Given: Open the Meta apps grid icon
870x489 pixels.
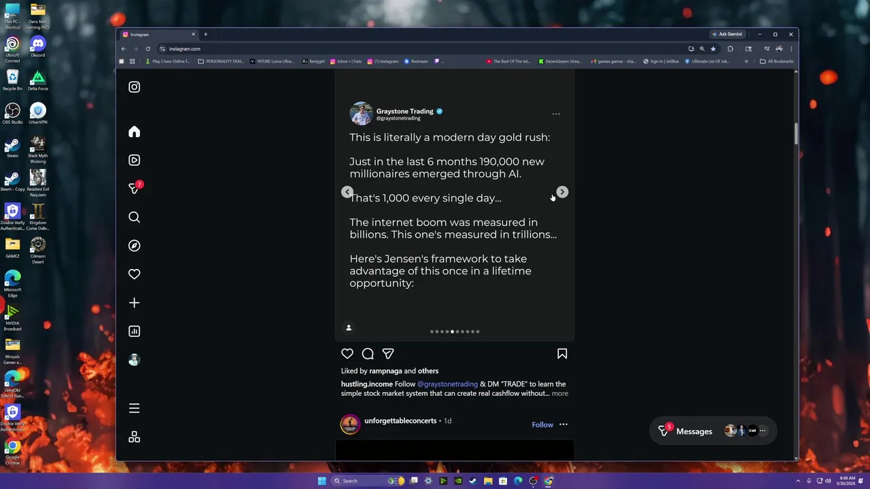Looking at the screenshot, I should tap(135, 437).
